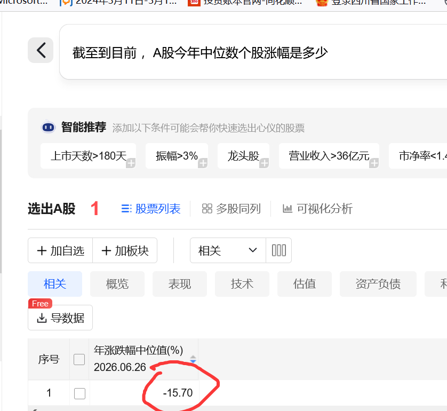Image resolution: width=447 pixels, height=411 pixels.
Task: Add the 振幅>3% condition chip
Action: pyautogui.click(x=177, y=156)
